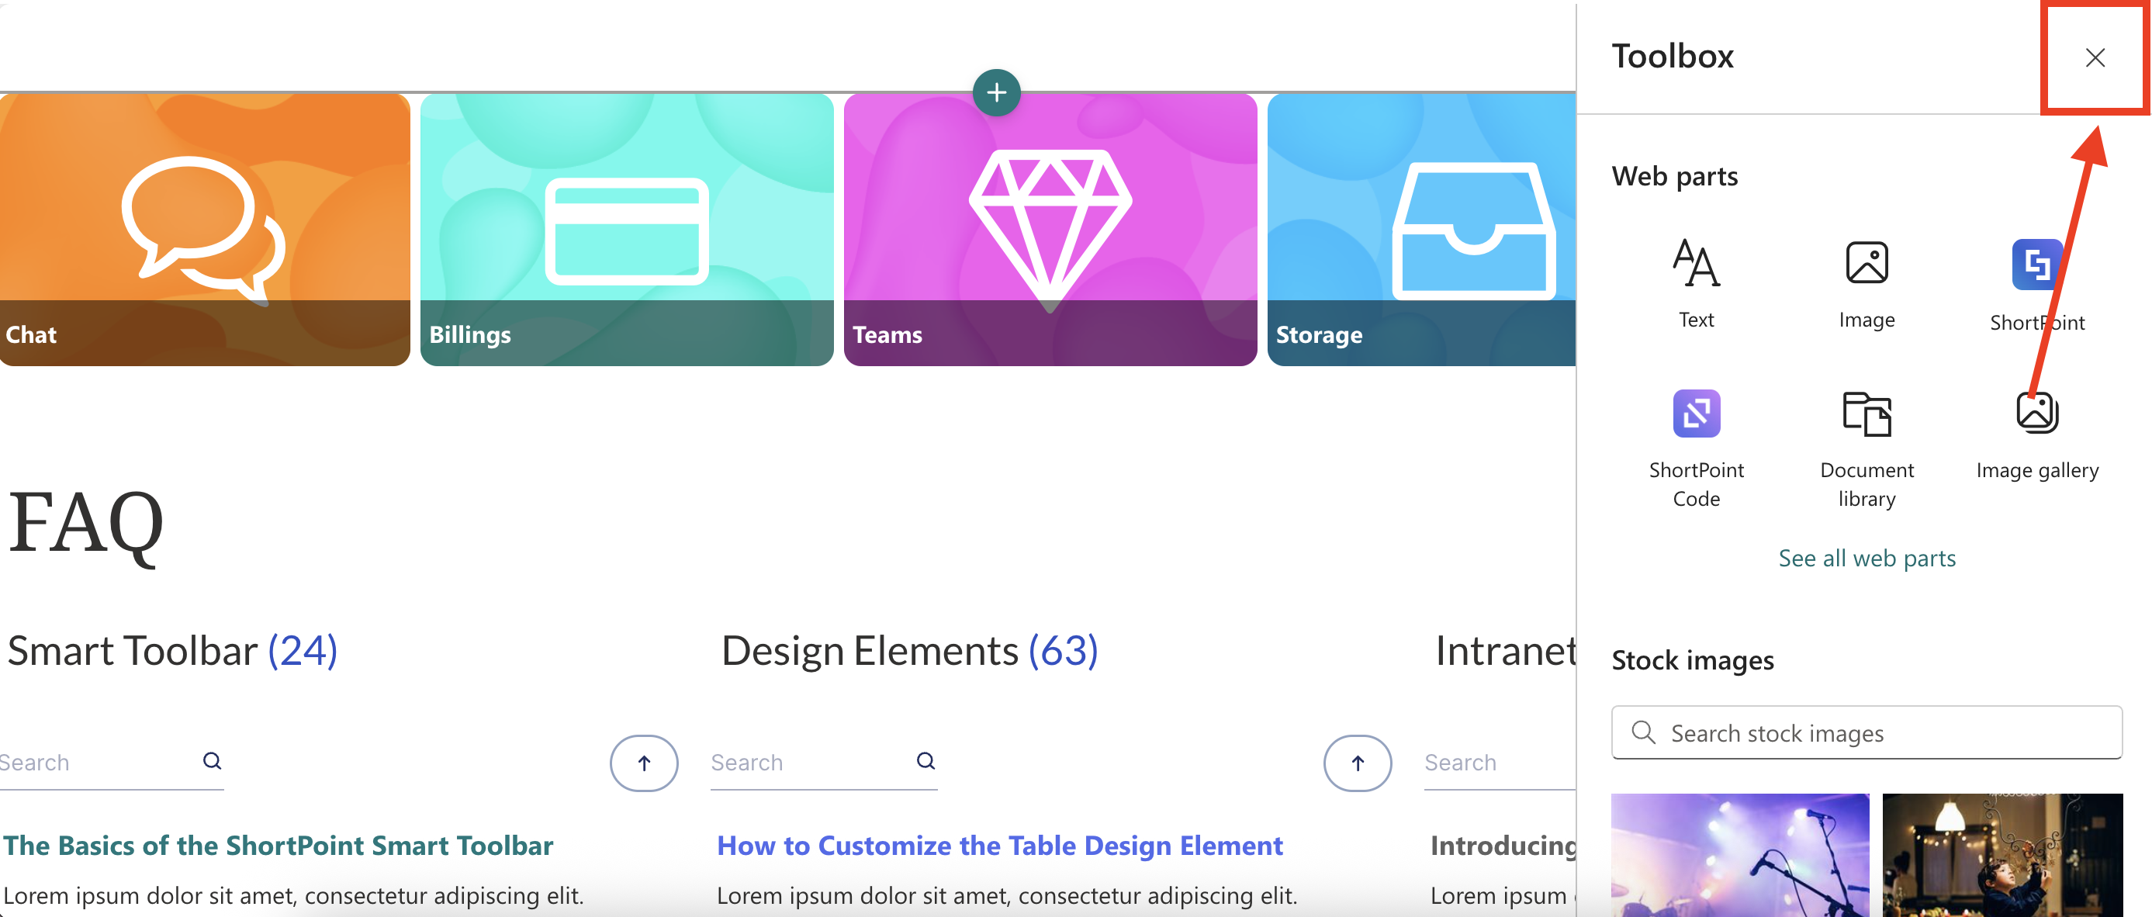Screen dimensions: 2152x917
Task: Open the Chat tile
Action: click(x=205, y=230)
